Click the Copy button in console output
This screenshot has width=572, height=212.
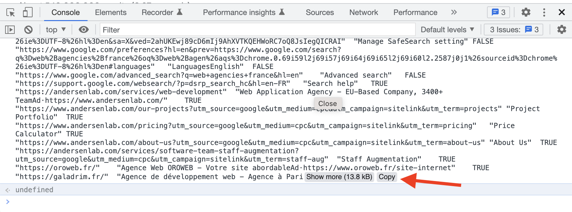[x=387, y=177]
